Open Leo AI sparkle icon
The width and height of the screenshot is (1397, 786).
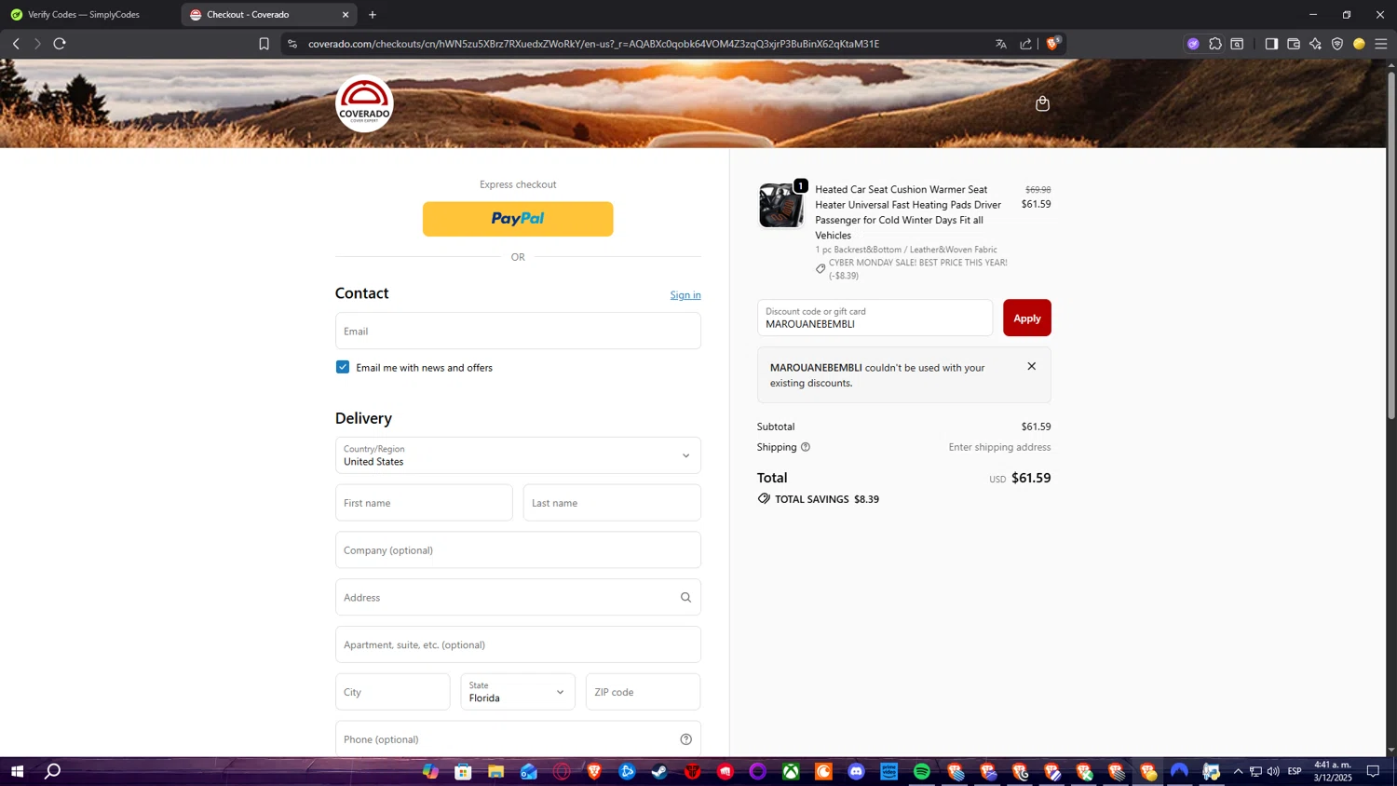pos(1315,44)
